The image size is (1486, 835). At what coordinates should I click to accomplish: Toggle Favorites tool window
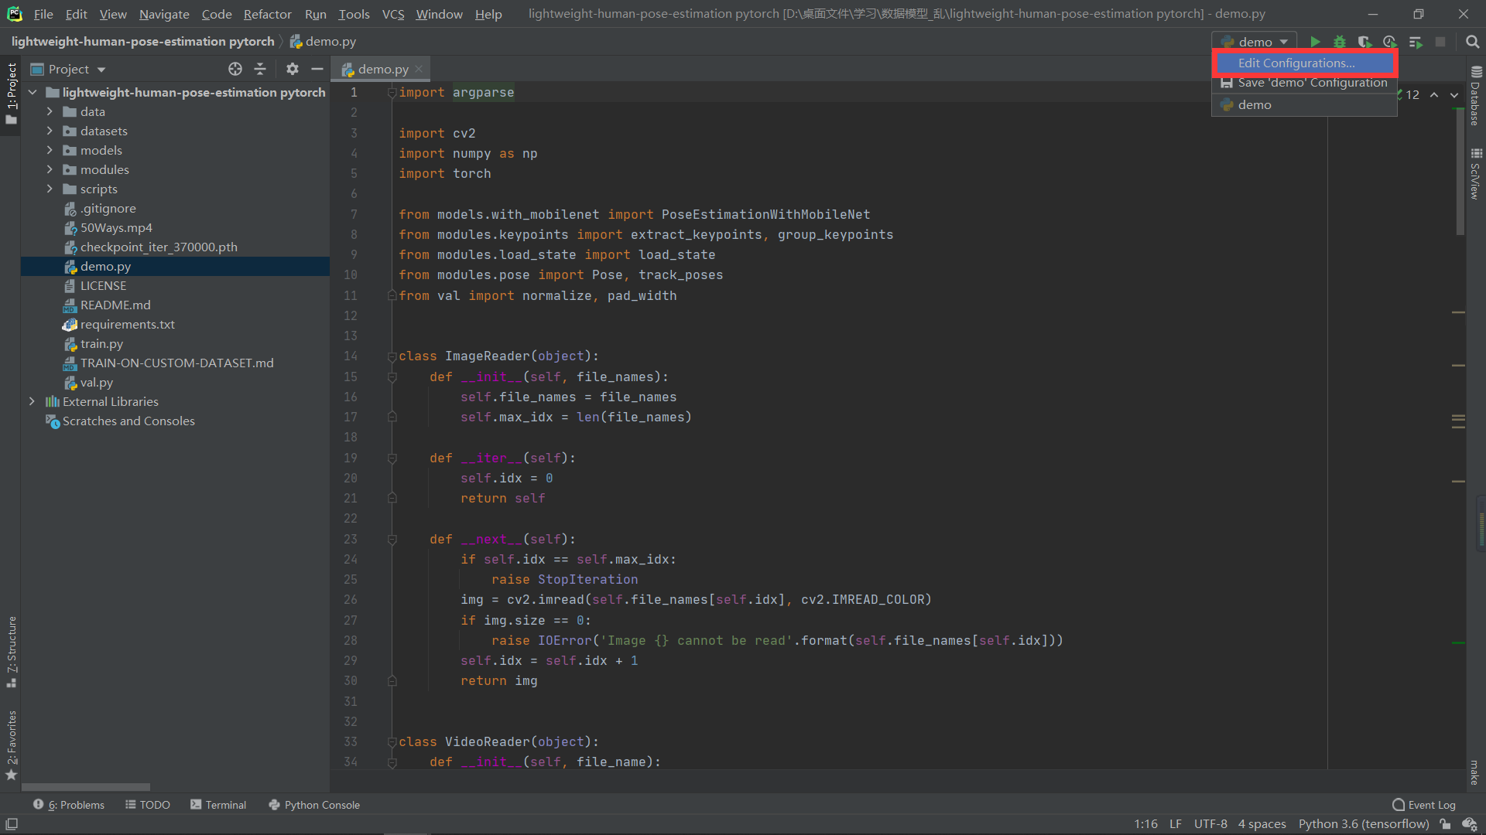point(12,742)
